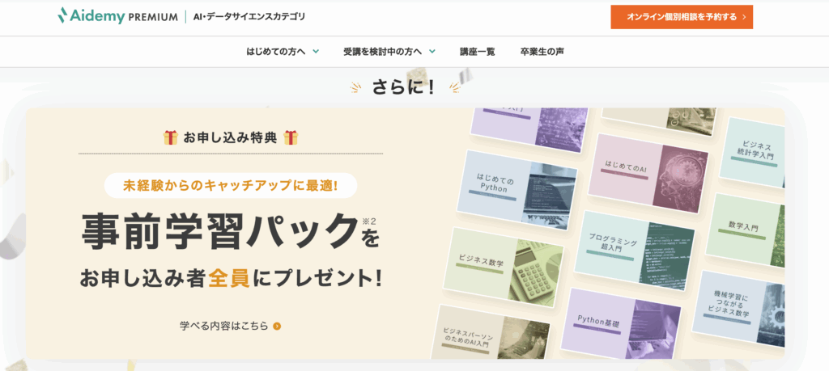829x371 pixels.
Task: Select the ビジネス統計学入門 course card
Action: [x=755, y=153]
